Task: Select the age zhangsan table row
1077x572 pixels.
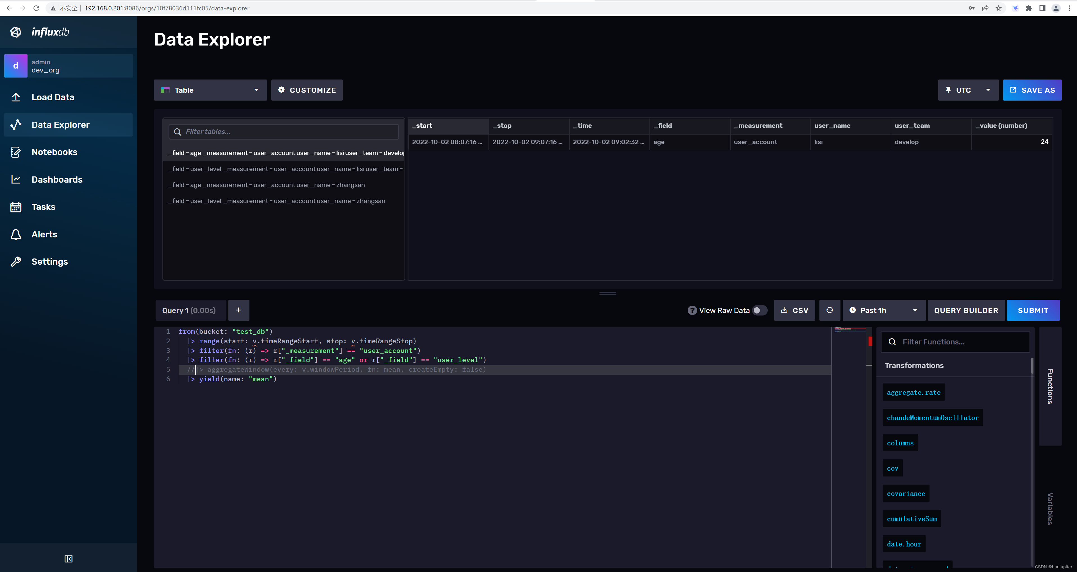Action: click(284, 185)
